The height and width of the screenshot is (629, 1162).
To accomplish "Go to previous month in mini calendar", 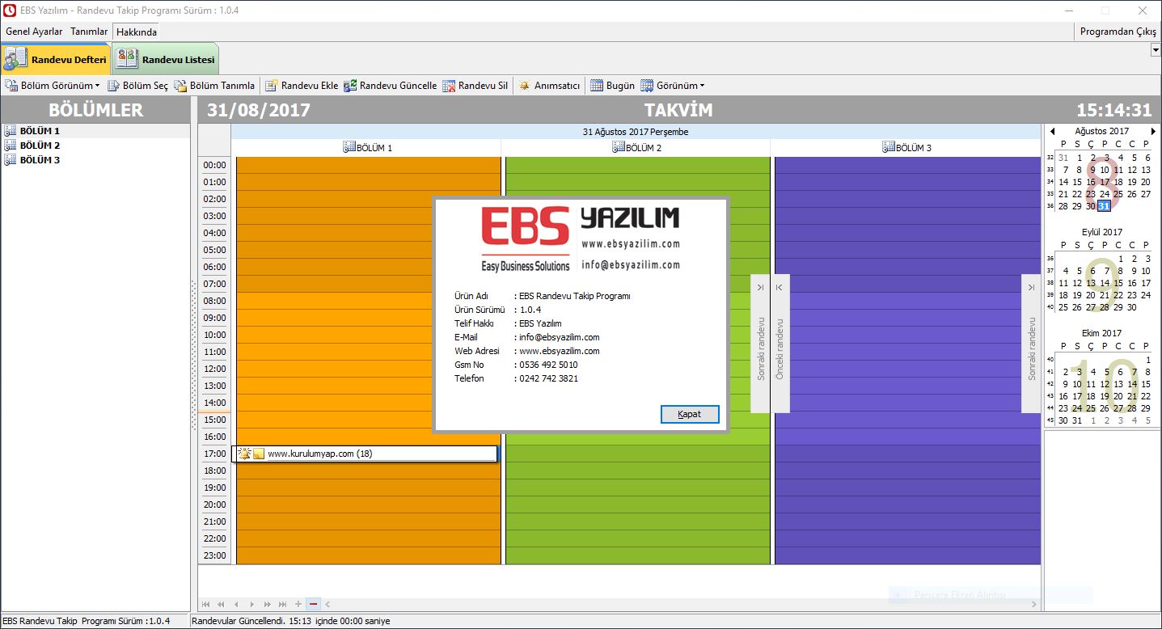I will pos(1052,131).
